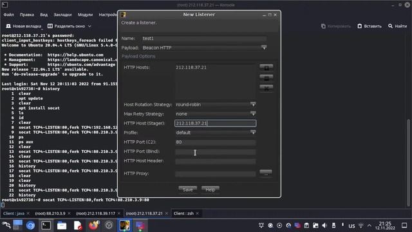This screenshot has width=412, height=232.
Task: Click the removable devices tray icon
Action: point(333,226)
